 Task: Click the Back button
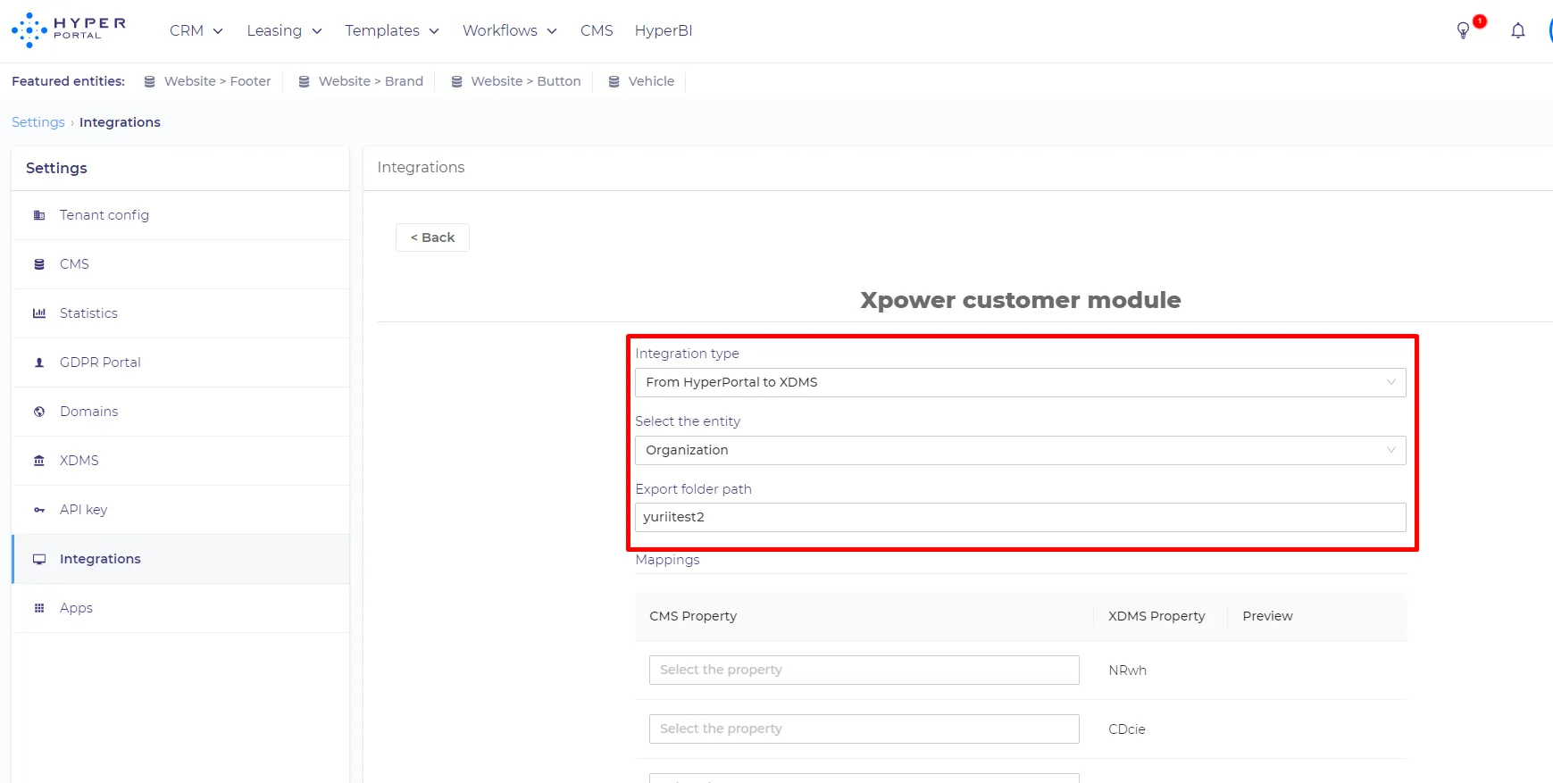[432, 237]
